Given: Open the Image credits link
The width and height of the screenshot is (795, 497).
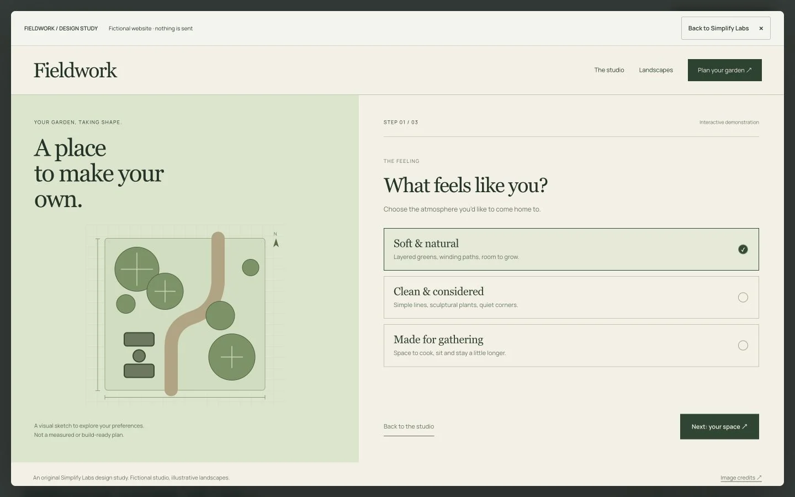Looking at the screenshot, I should pyautogui.click(x=741, y=478).
